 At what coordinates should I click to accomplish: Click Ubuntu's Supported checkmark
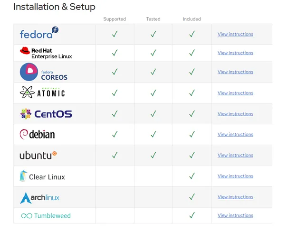click(115, 155)
